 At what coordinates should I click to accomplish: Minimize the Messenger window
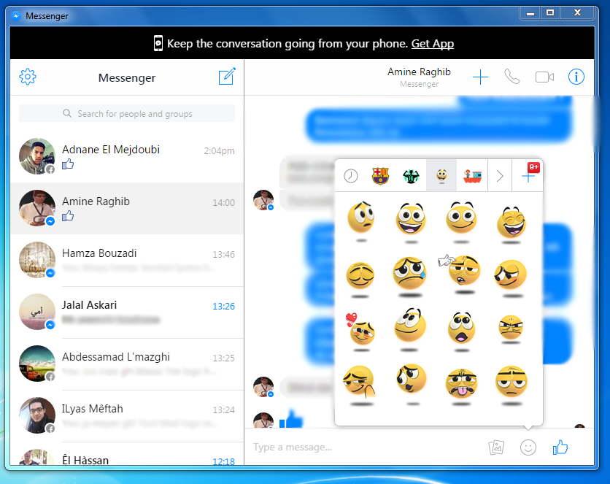click(x=530, y=13)
